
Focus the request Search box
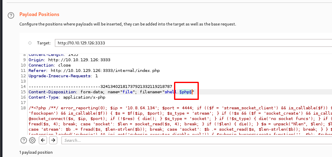coord(197,140)
